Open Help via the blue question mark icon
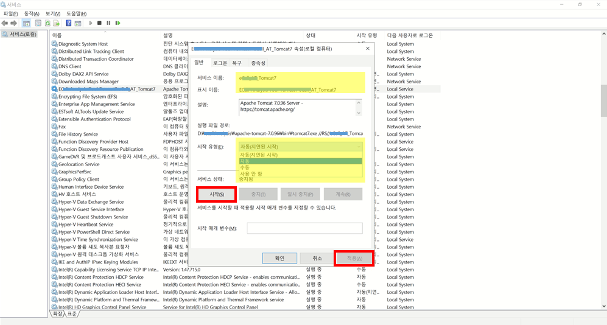Image resolution: width=607 pixels, height=325 pixels. point(69,23)
